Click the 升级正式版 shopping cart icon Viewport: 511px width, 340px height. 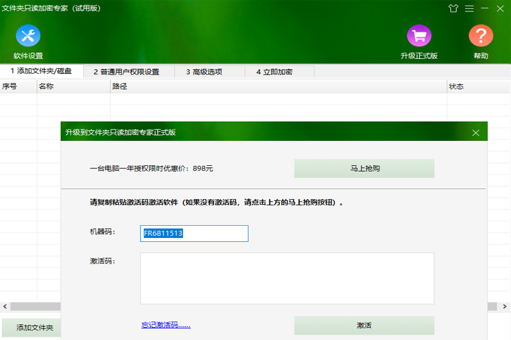point(419,36)
